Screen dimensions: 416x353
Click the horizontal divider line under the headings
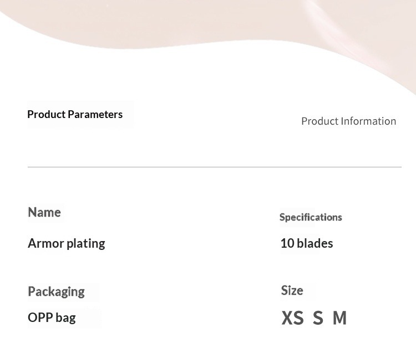click(214, 167)
